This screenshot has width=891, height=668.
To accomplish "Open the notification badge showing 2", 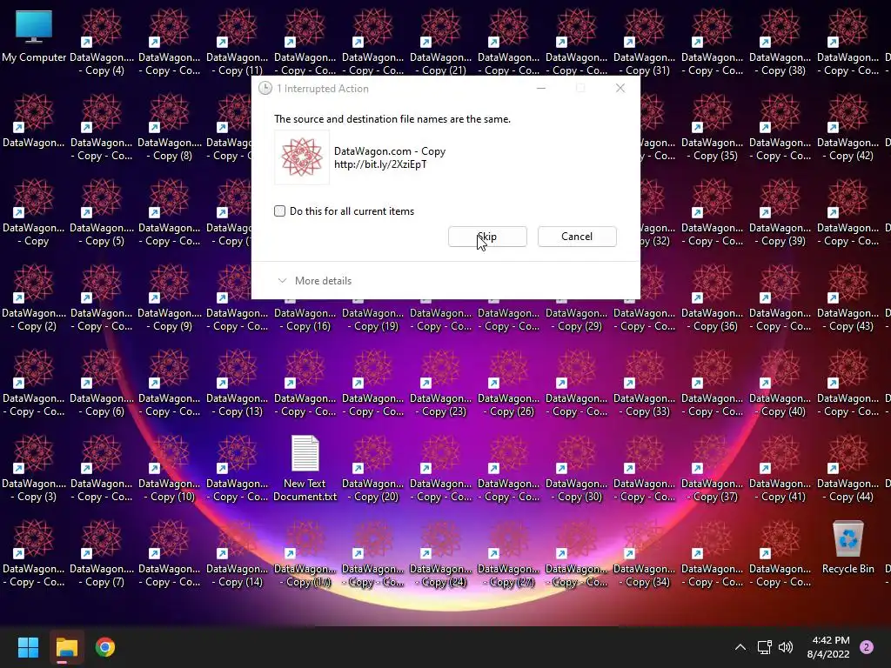I will pos(866,647).
